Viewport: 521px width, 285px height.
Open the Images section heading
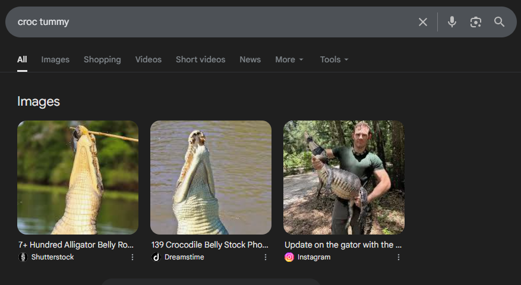tap(39, 102)
